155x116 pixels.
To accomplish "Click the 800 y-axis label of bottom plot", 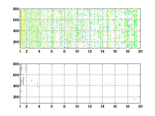I will (x=16, y=64).
